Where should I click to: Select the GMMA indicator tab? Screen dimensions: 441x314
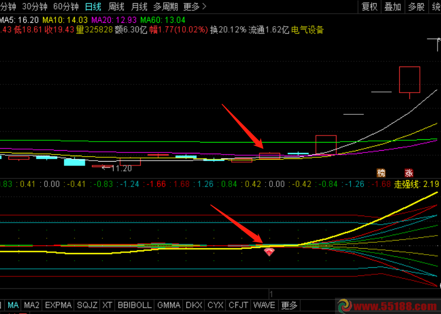(x=169, y=305)
